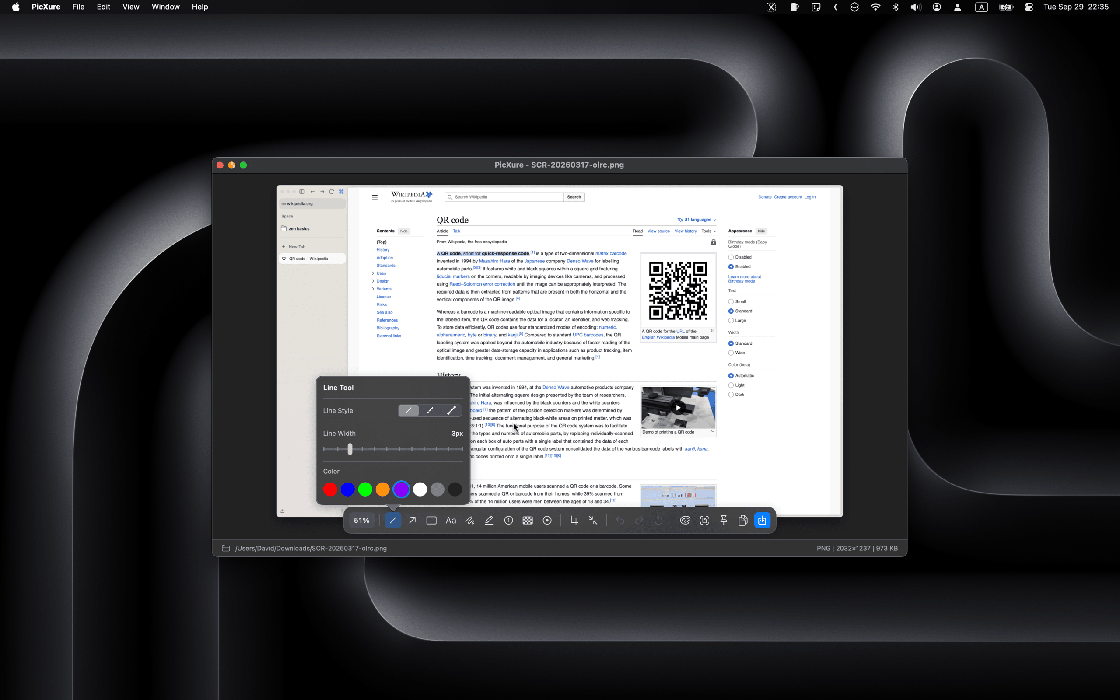Select the Aa Text tool
The height and width of the screenshot is (700, 1120).
tap(451, 520)
